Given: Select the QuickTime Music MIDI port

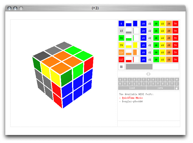Looking at the screenshot, I should coord(132,98).
